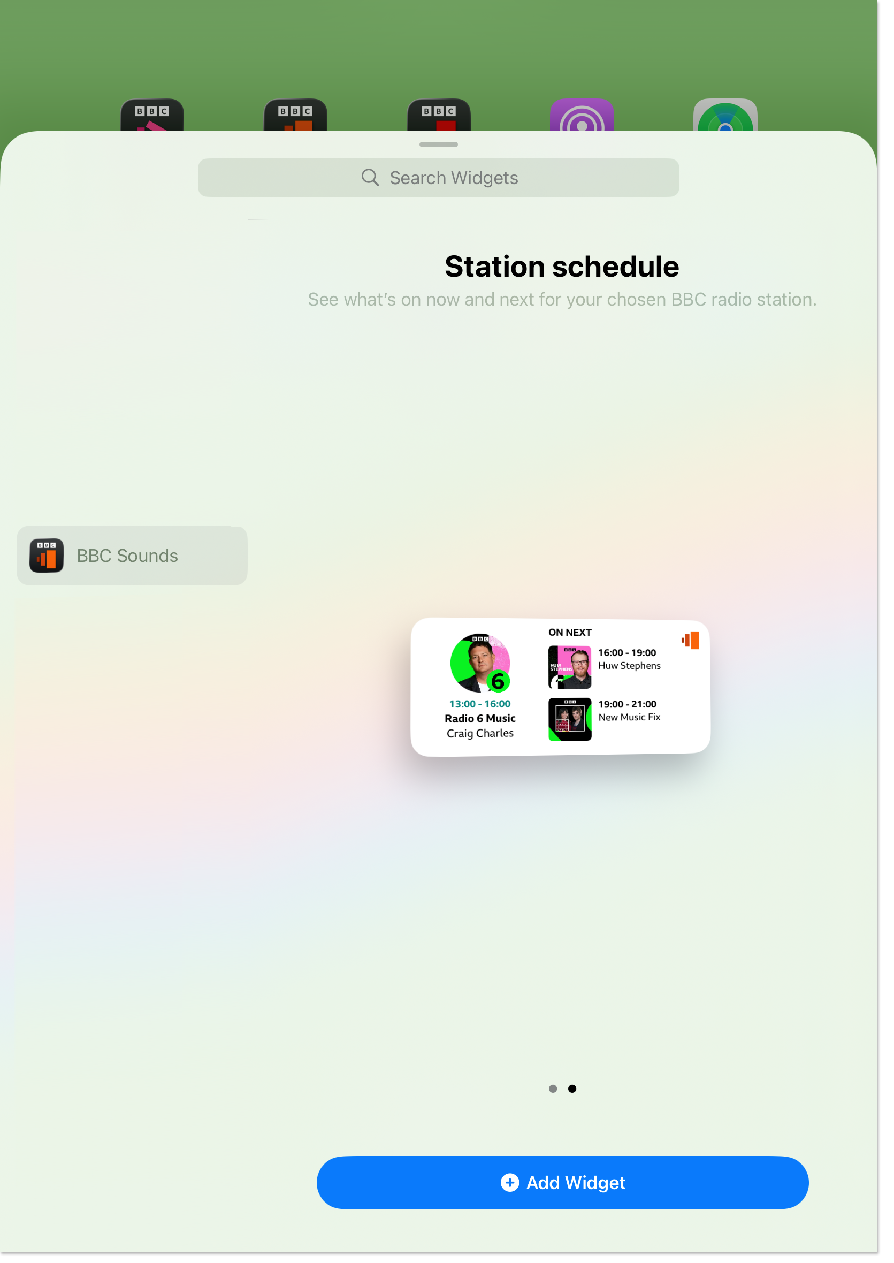Viewport: 894px width, 1263px height.
Task: Tap the BBC Sounds icon in the widget sidebar
Action: [x=46, y=556]
